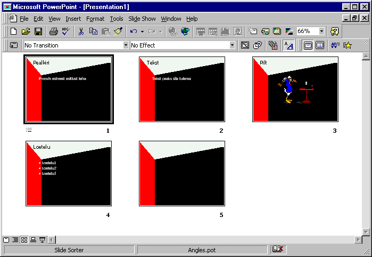Start Slide Show view from bottom-left button

point(42,240)
